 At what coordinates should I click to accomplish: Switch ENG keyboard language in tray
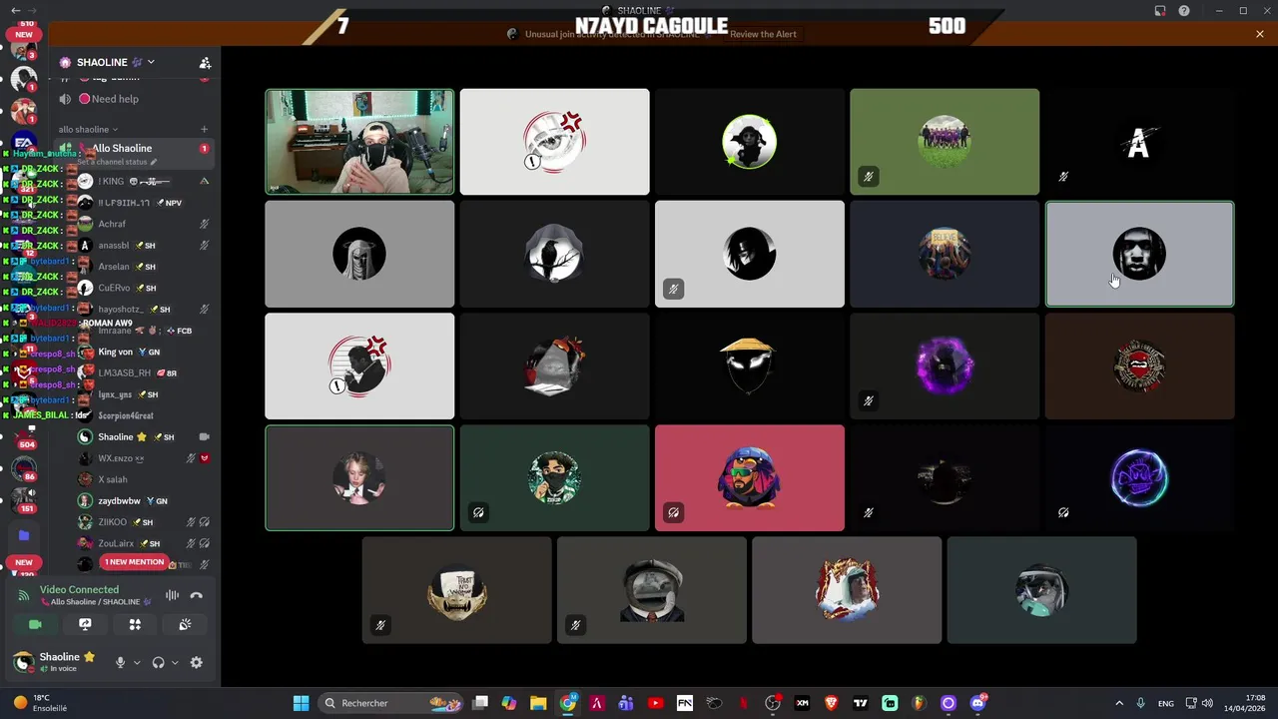pyautogui.click(x=1165, y=703)
